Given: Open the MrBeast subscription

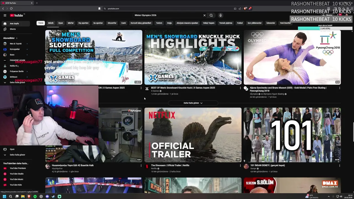Looking at the screenshot, I should [x=14, y=77].
